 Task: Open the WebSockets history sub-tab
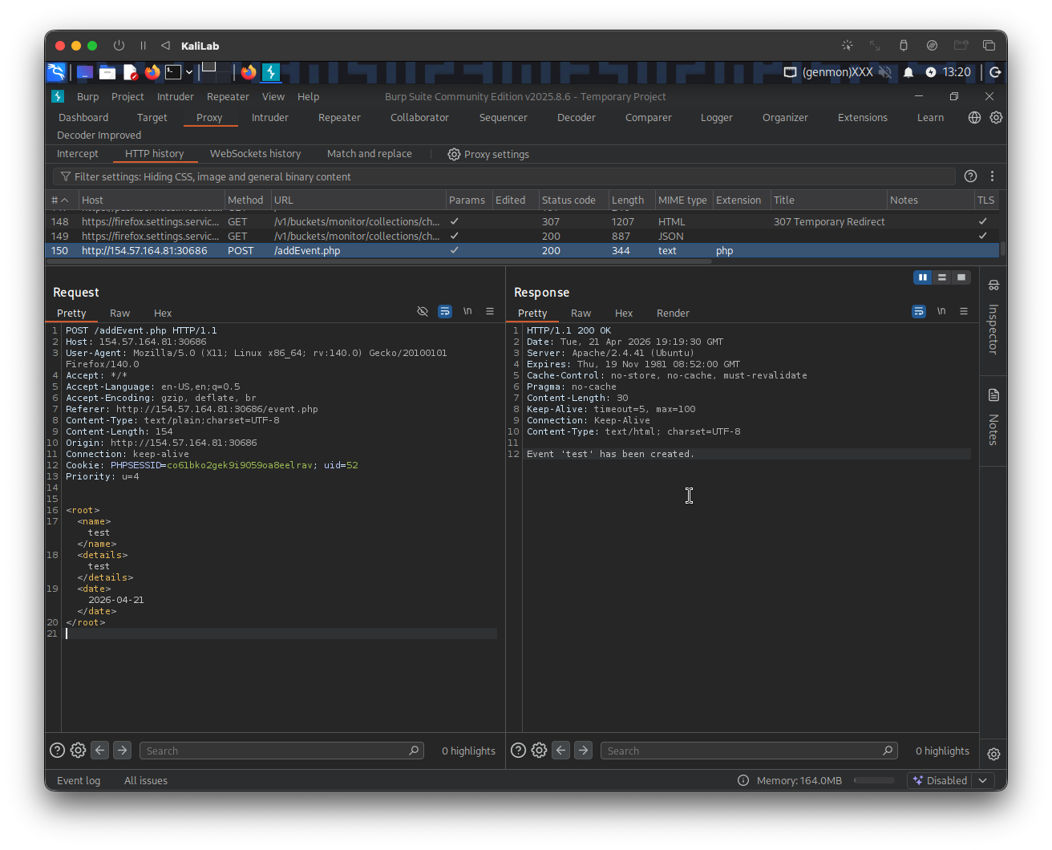[x=256, y=154]
